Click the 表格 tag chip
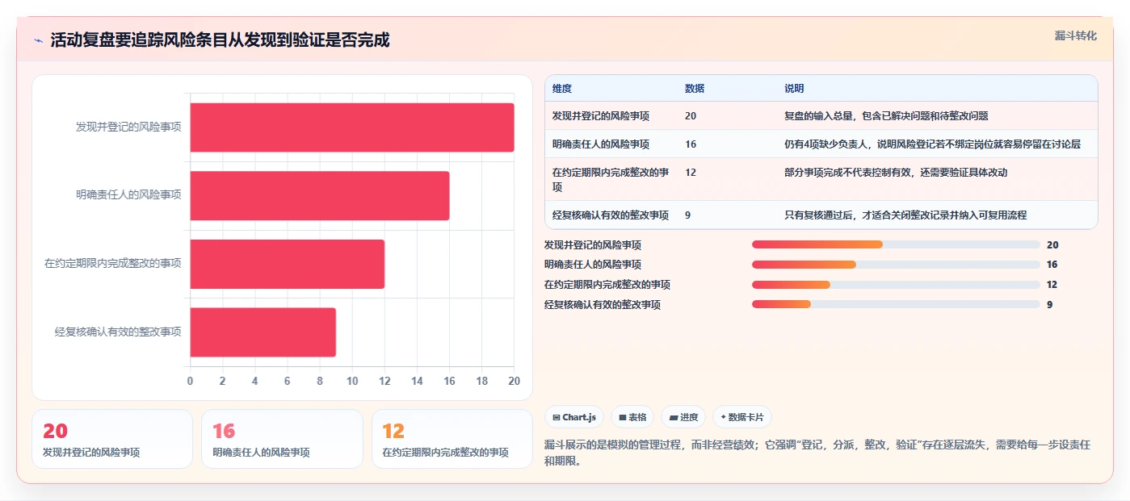The width and height of the screenshot is (1130, 501). tap(632, 417)
